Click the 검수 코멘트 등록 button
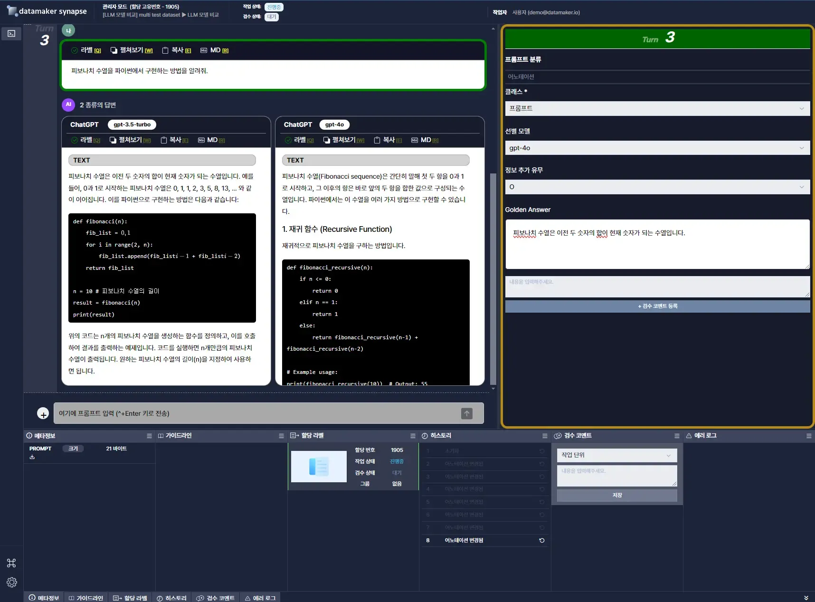Screen dimensions: 815x602 point(657,306)
